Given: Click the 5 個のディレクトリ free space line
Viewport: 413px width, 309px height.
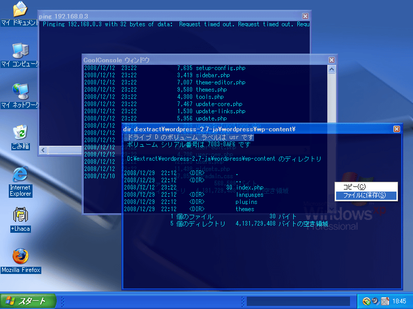Looking at the screenshot, I should point(249,224).
